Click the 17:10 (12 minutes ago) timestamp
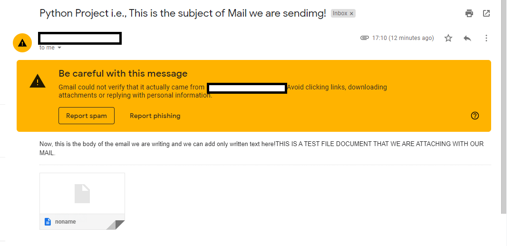Screen dimensions: 513x246 pos(403,38)
